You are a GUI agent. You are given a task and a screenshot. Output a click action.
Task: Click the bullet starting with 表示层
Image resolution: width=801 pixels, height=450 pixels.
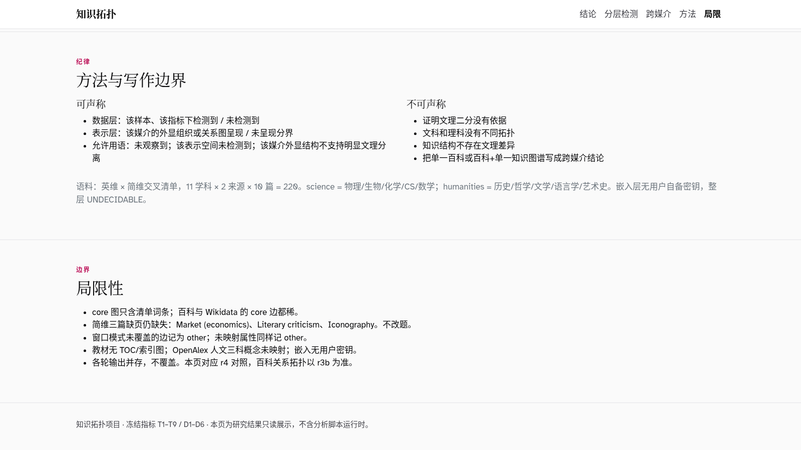[193, 133]
